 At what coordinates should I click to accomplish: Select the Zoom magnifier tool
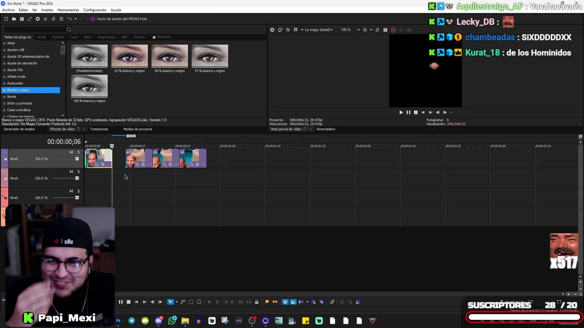199,302
